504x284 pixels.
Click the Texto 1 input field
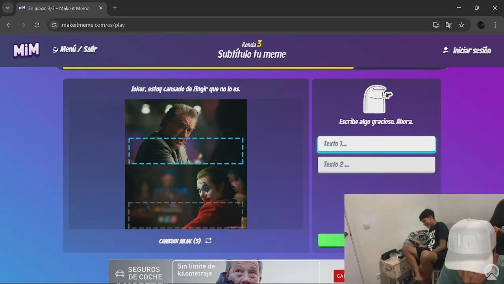tap(376, 144)
